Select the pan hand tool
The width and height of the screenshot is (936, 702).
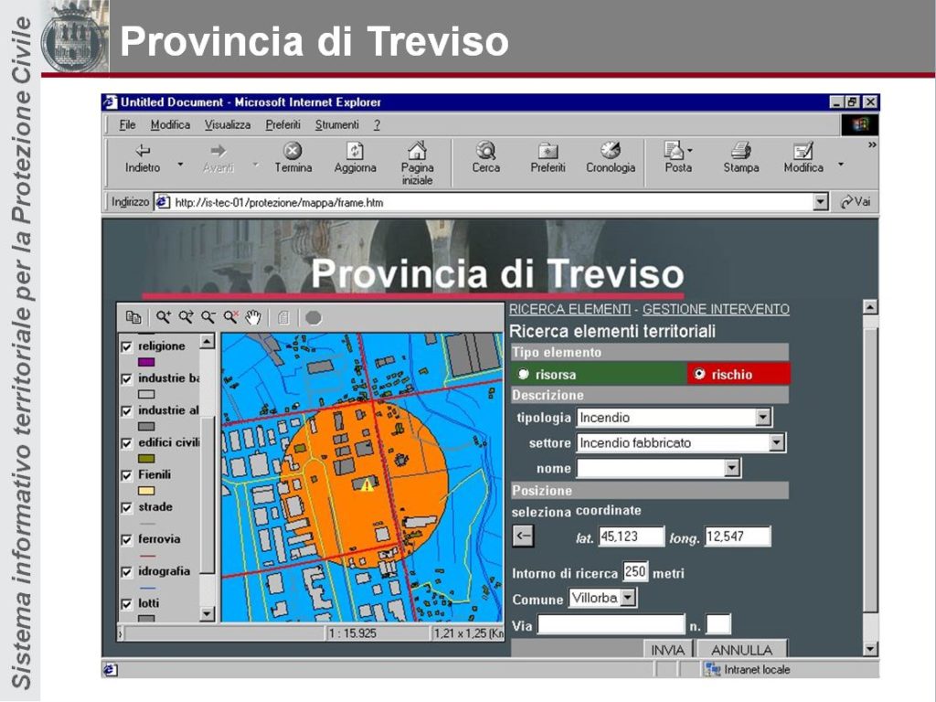tap(253, 317)
